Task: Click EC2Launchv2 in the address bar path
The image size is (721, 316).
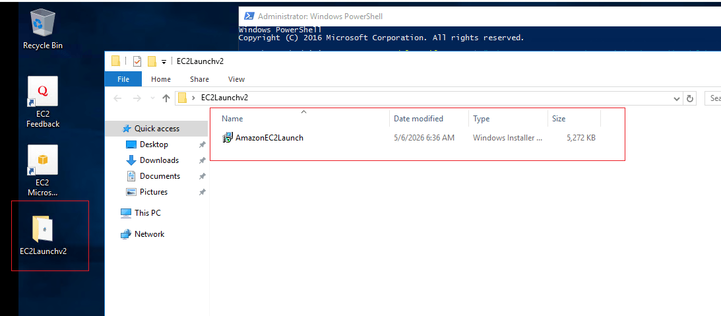Action: click(225, 98)
